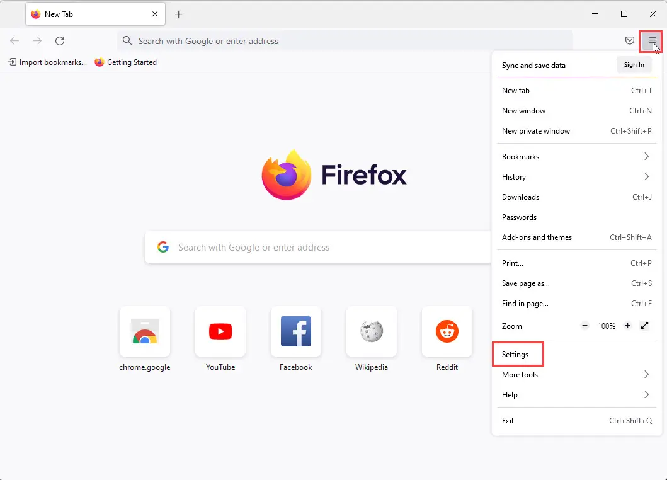Select Save page as... menu item
The image size is (667, 480).
tap(576, 283)
